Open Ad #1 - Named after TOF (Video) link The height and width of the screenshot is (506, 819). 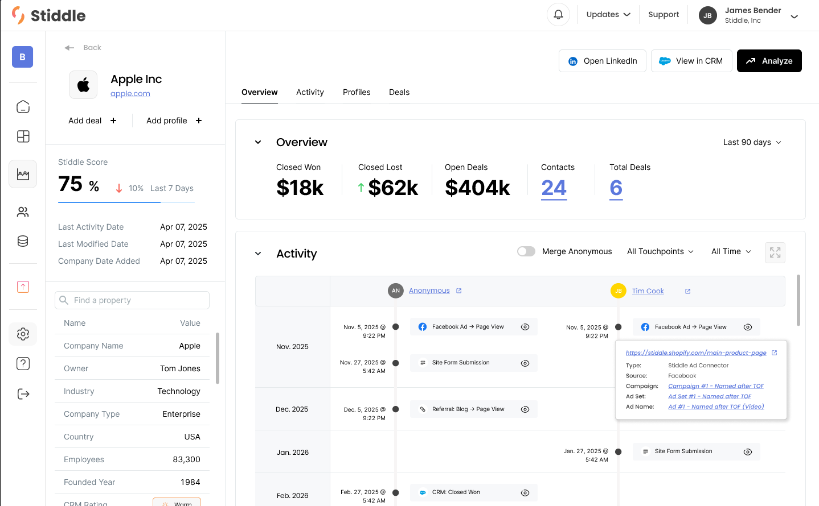(x=716, y=407)
